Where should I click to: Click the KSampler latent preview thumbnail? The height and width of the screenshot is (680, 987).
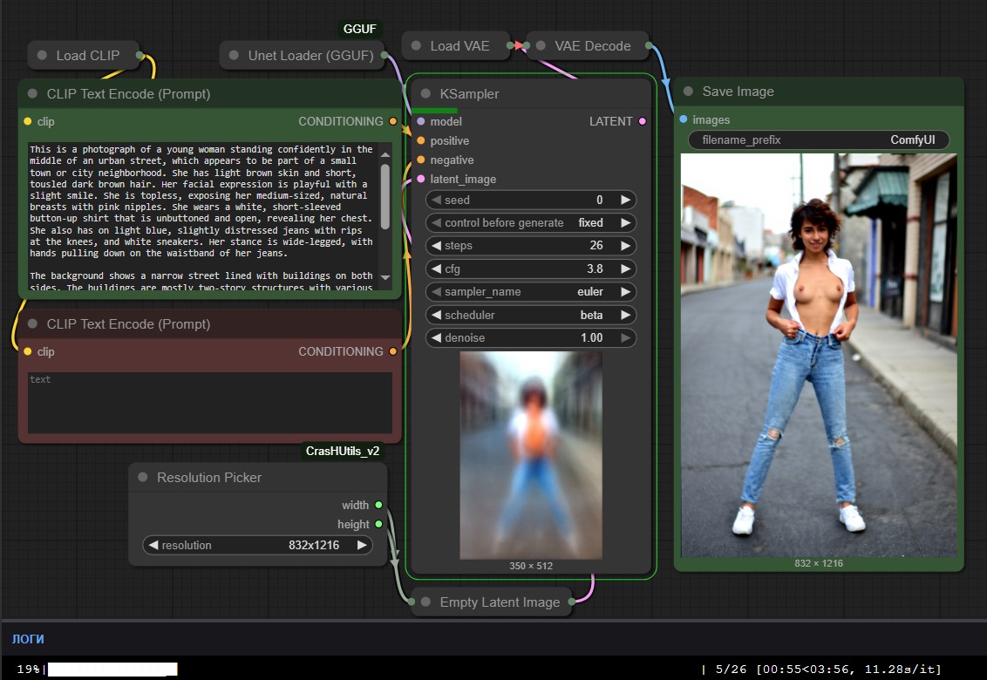[x=531, y=455]
